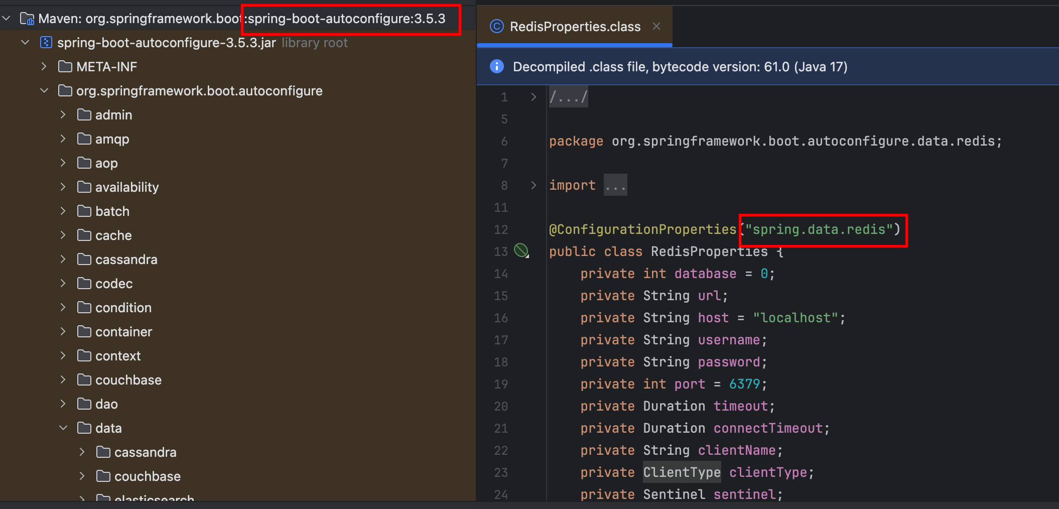Click the "spring.data.redis" string literal
Screen dimensions: 1059x509
[819, 229]
